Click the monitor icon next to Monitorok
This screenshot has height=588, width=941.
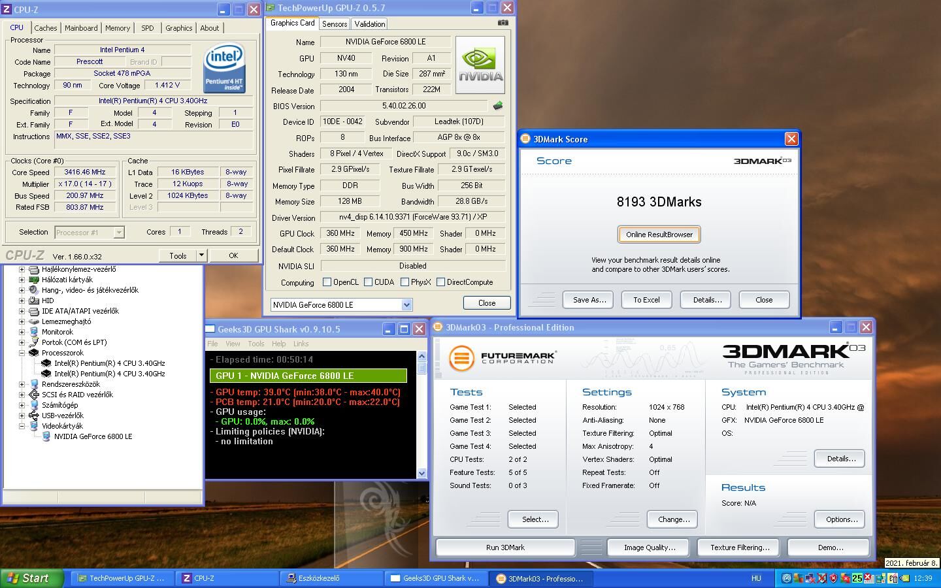[34, 332]
